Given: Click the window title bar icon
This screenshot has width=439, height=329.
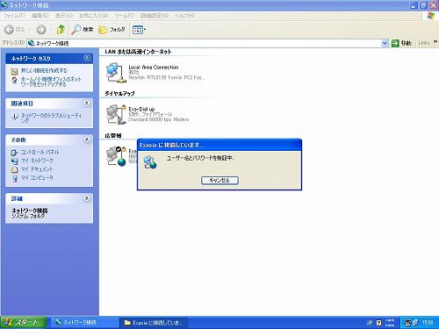Looking at the screenshot, I should point(4,5).
